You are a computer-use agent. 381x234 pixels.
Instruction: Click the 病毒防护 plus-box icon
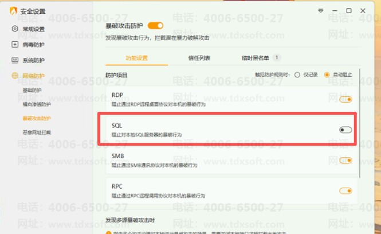pyautogui.click(x=15, y=44)
